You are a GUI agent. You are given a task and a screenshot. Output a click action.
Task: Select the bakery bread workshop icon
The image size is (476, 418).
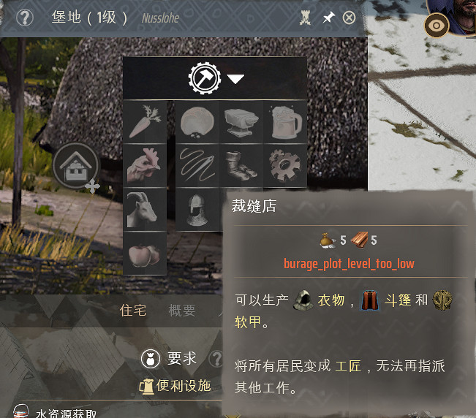pos(197,122)
